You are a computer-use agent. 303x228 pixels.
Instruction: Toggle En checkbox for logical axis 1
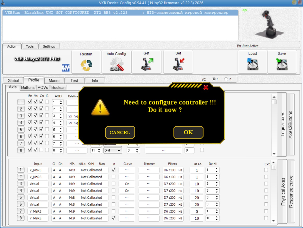click(x=30, y=102)
